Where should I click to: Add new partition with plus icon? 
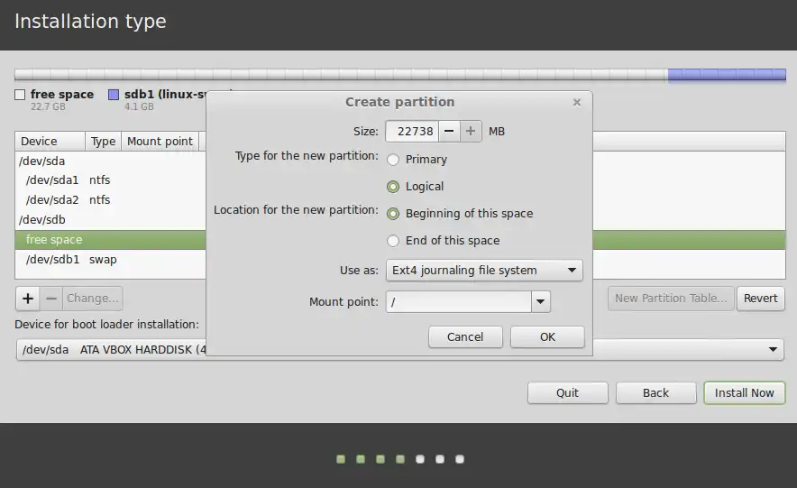click(28, 299)
